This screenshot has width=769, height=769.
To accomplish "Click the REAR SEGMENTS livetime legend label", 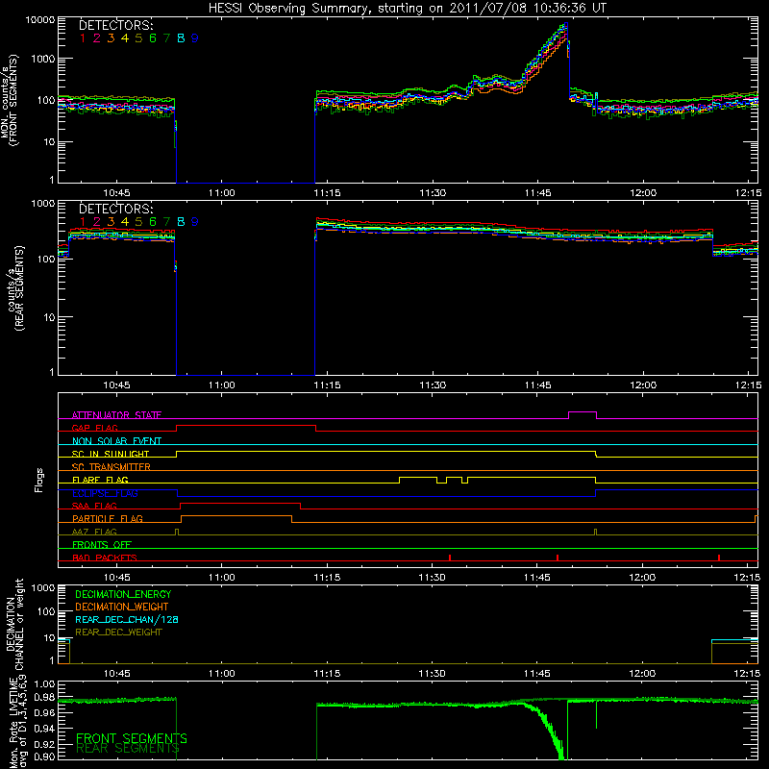I will click(x=128, y=749).
